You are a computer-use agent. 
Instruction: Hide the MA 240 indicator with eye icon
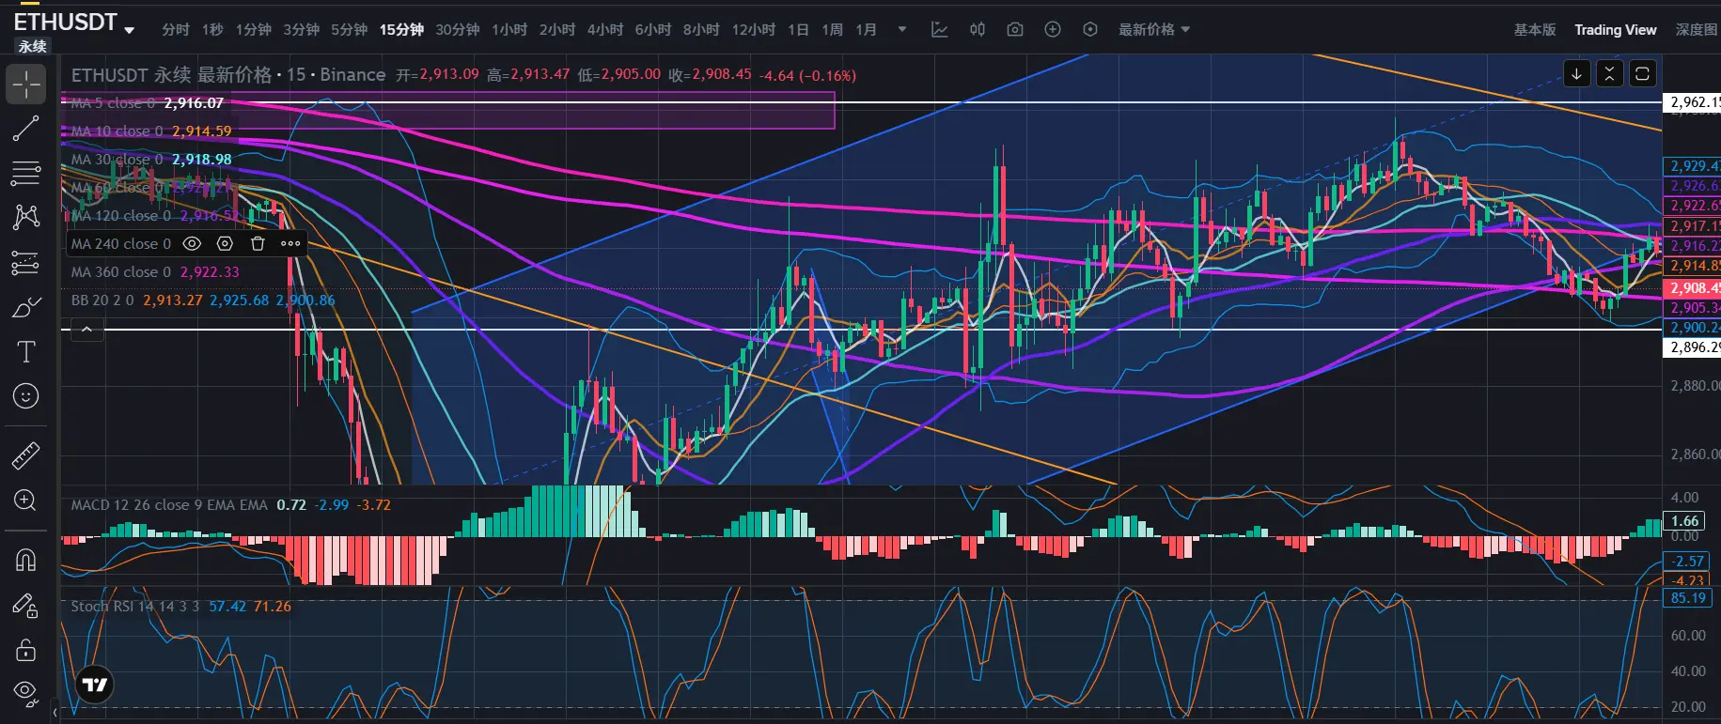[192, 243]
